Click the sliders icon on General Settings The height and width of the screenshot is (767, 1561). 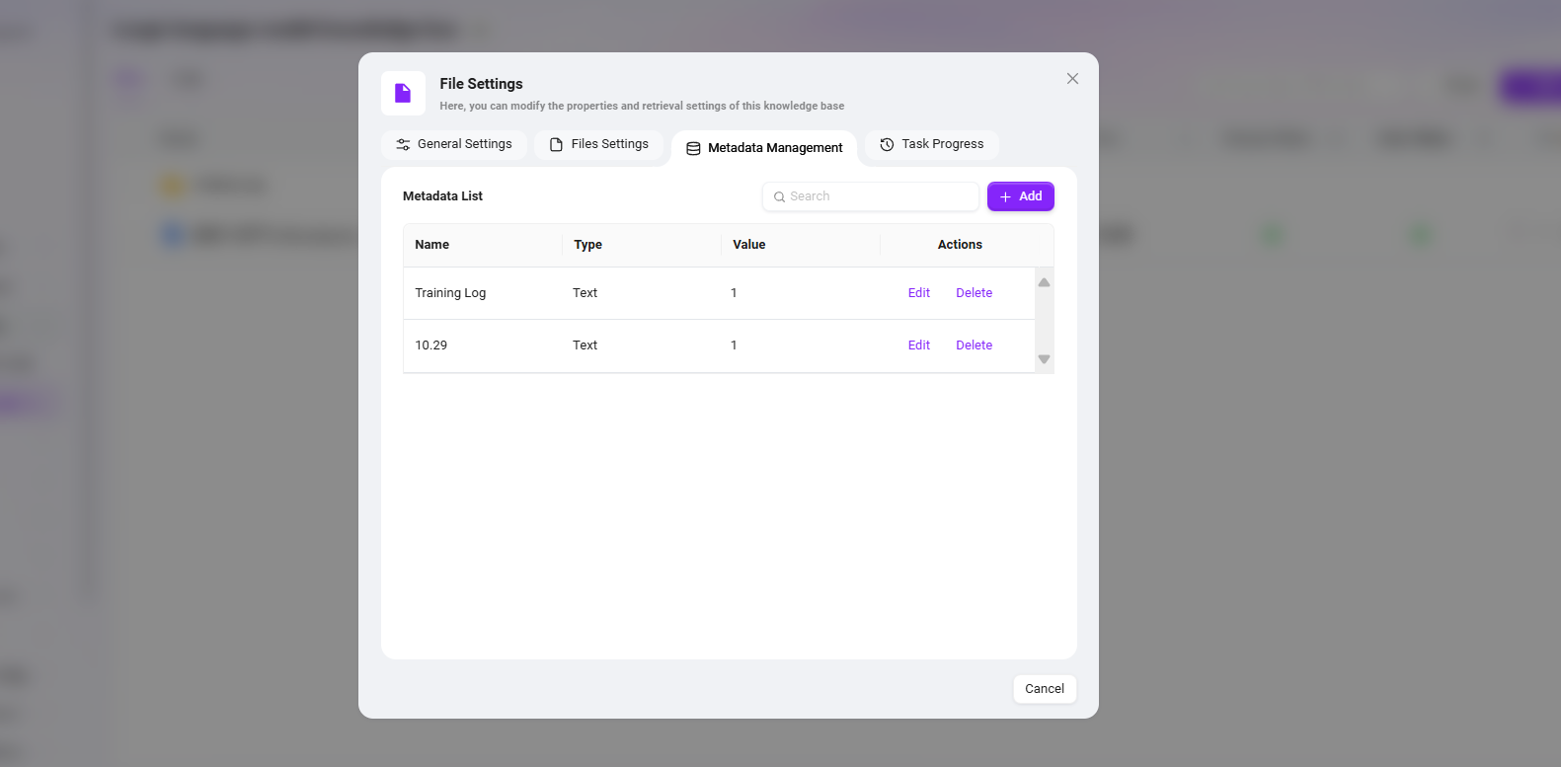[403, 145]
